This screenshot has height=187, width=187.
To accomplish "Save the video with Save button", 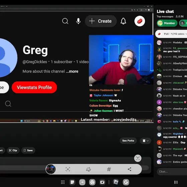I will (x=28, y=150).
